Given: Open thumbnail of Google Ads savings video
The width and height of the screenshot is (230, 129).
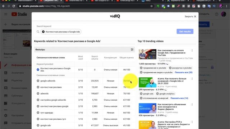Looking at the screenshot, I should (x=147, y=54).
